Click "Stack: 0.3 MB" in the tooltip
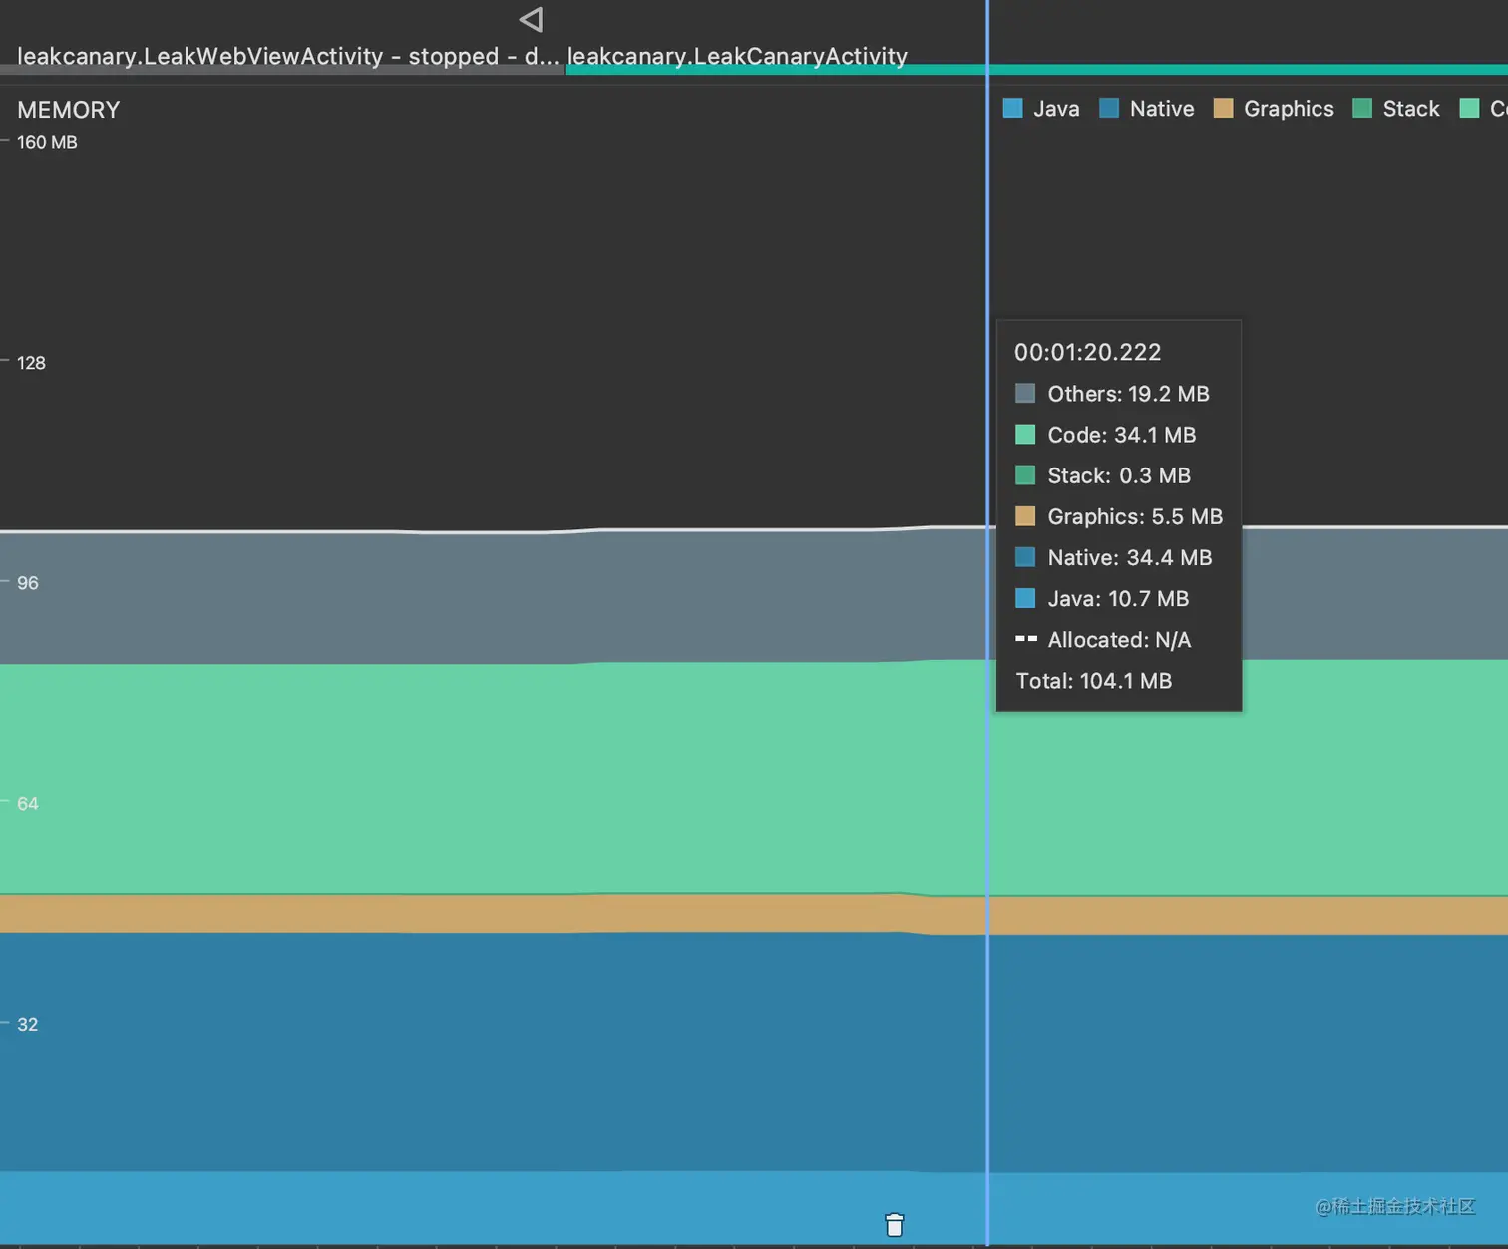The image size is (1508, 1249). pyautogui.click(x=1119, y=475)
